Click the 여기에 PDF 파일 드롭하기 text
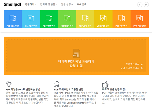 76,61
